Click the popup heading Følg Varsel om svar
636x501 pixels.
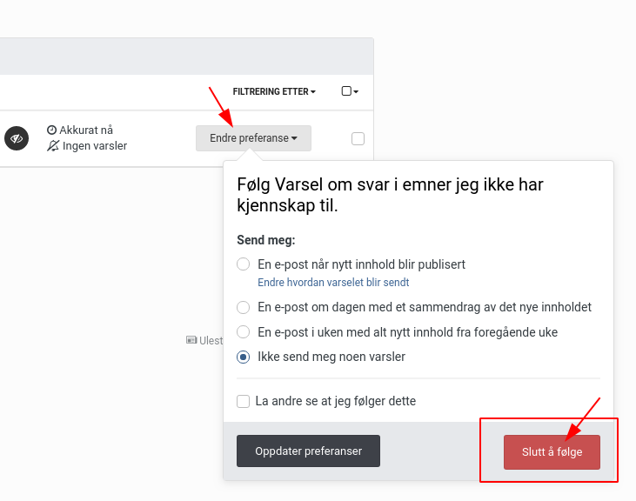click(x=390, y=195)
